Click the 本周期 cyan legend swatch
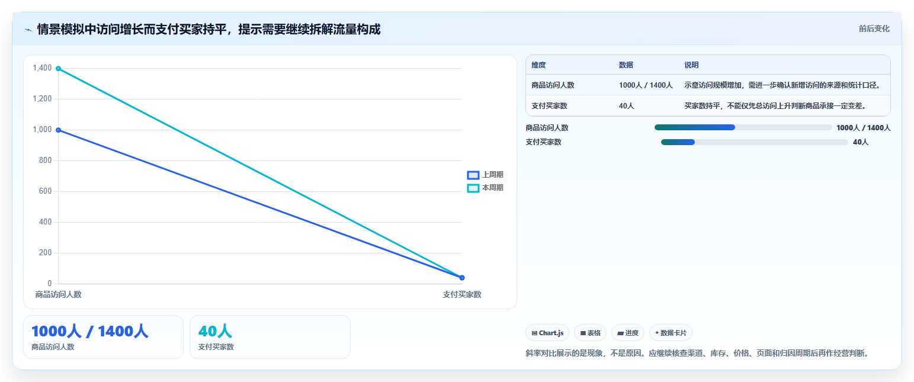914x382 pixels. coord(473,188)
